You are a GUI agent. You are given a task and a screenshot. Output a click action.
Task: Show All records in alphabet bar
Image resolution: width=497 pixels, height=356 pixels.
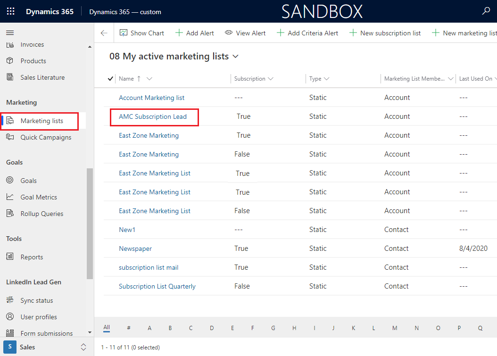[x=107, y=327]
